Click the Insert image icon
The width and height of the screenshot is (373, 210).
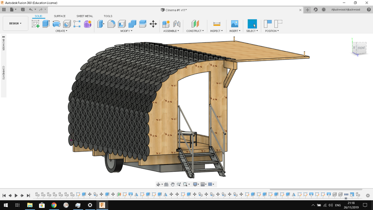[x=234, y=24]
